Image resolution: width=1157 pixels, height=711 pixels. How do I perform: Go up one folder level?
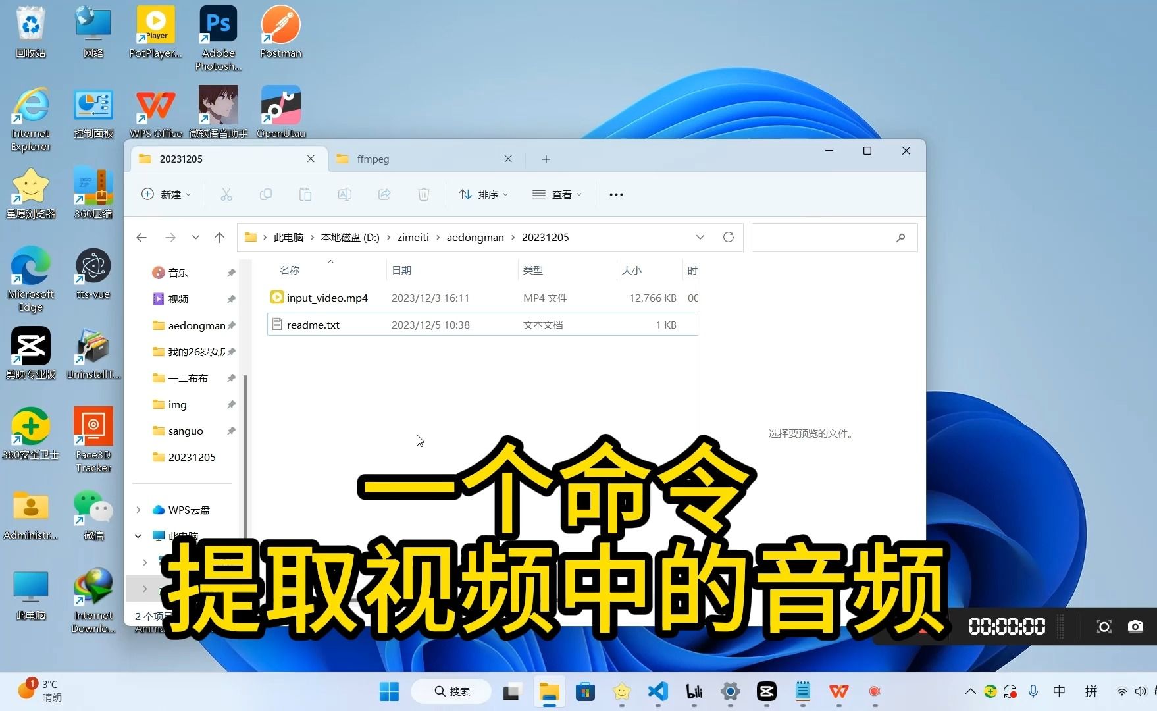219,238
